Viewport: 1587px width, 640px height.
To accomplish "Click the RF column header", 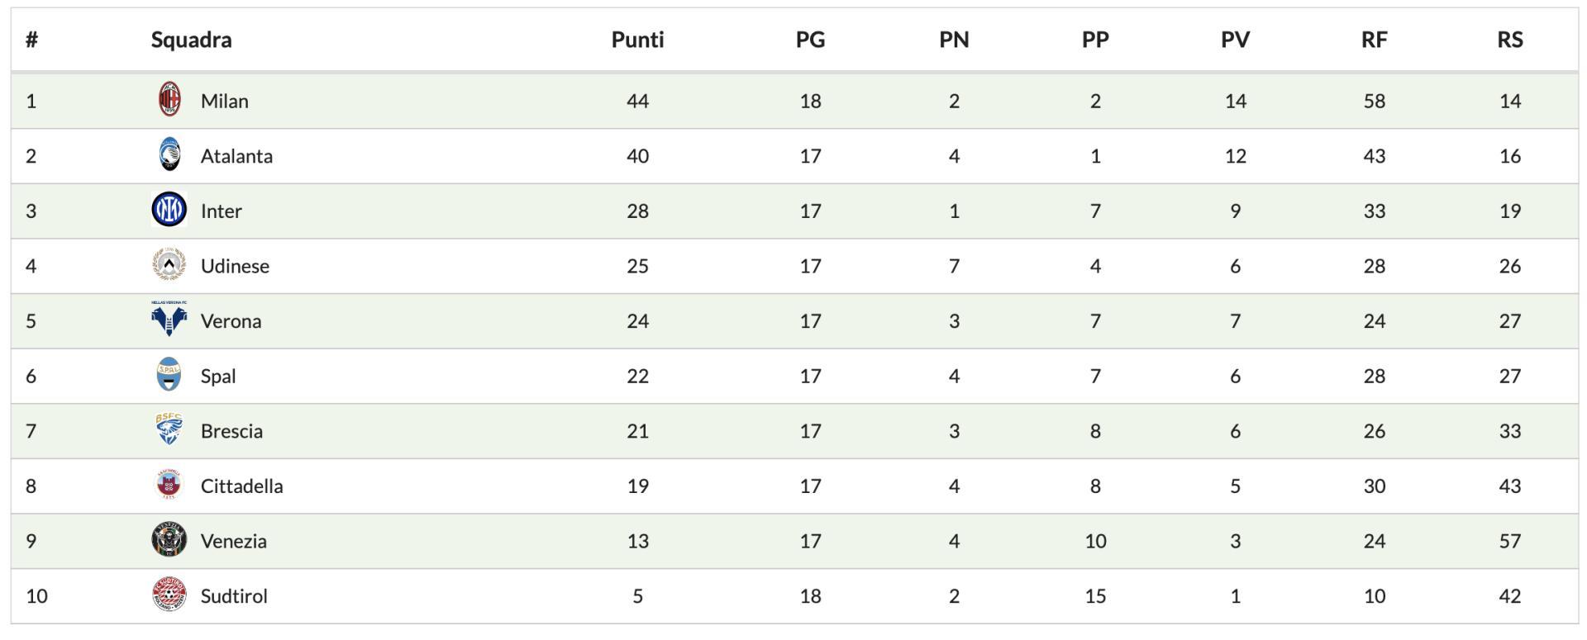I will tap(1374, 40).
